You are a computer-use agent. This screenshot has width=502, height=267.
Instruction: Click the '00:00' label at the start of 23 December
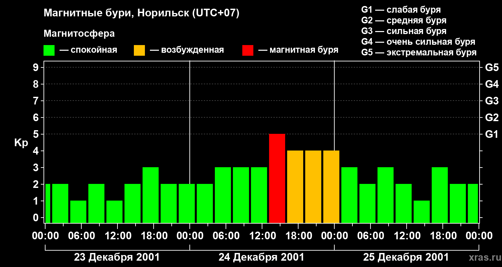pyautogui.click(x=45, y=236)
